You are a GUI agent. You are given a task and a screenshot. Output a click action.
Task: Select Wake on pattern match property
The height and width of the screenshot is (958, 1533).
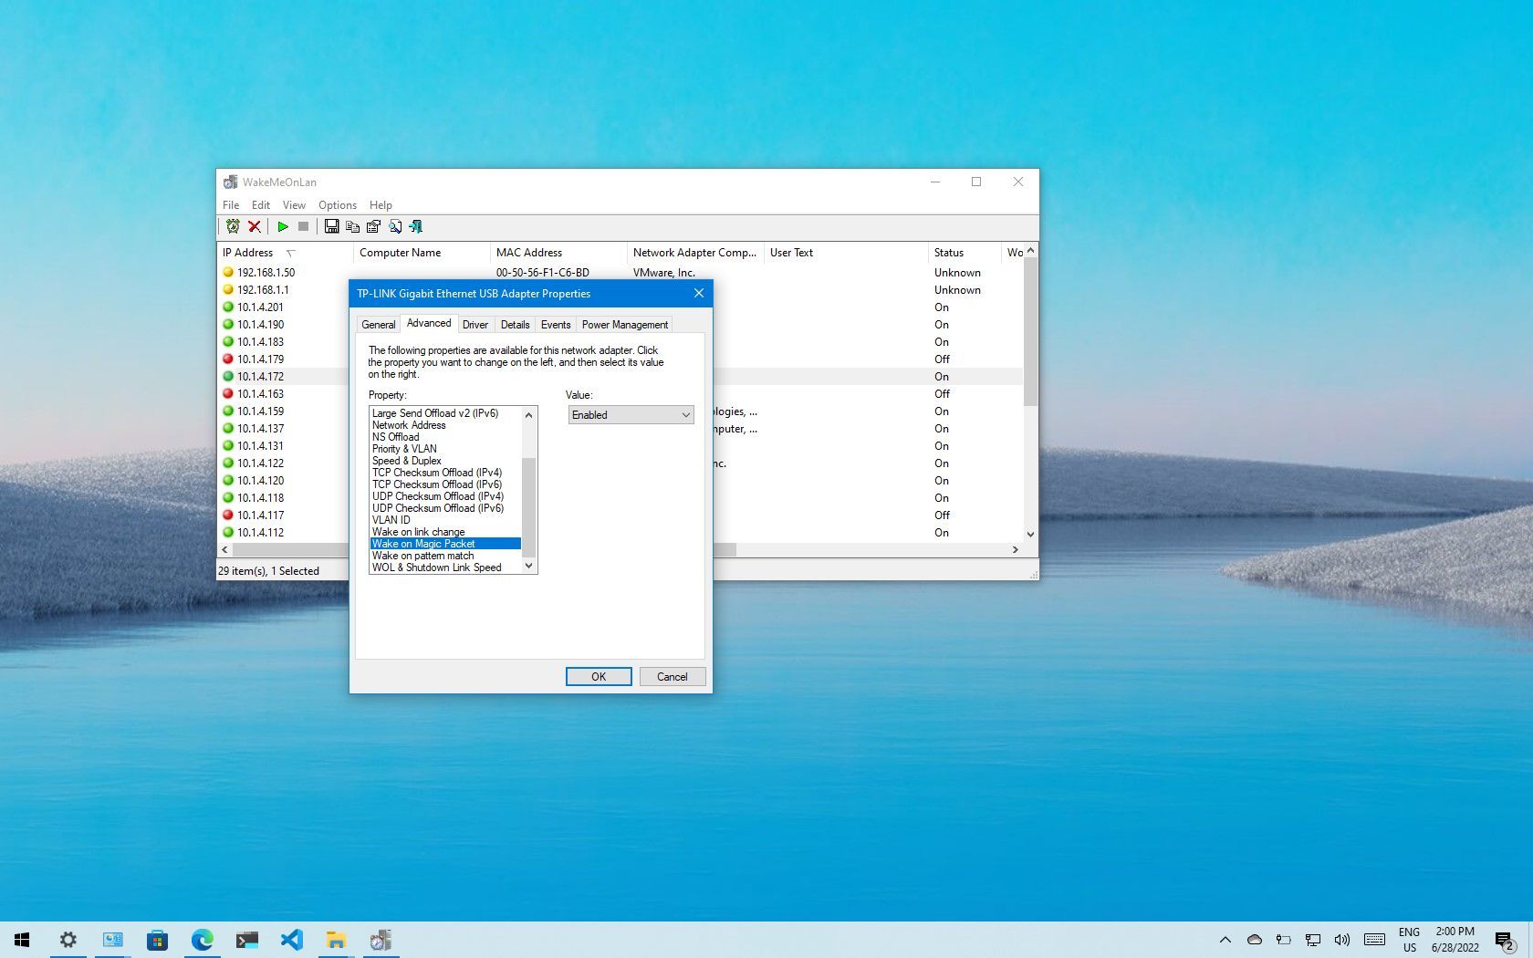[x=422, y=555]
